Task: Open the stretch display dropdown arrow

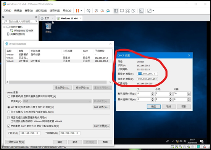Action: (x=153, y=11)
